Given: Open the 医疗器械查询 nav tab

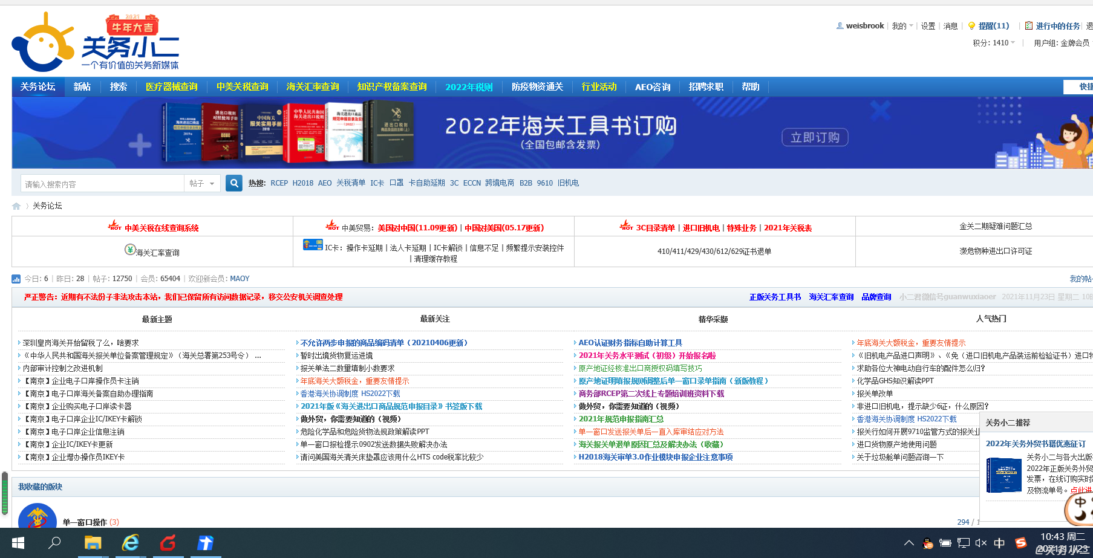Looking at the screenshot, I should (172, 87).
